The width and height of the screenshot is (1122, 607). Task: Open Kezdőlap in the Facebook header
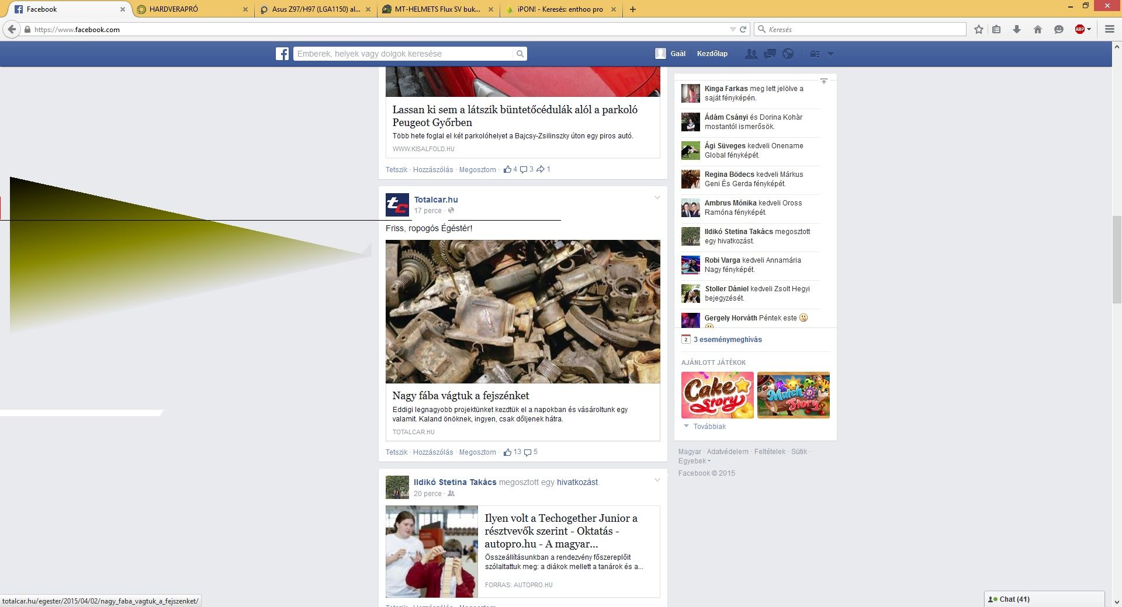point(712,54)
